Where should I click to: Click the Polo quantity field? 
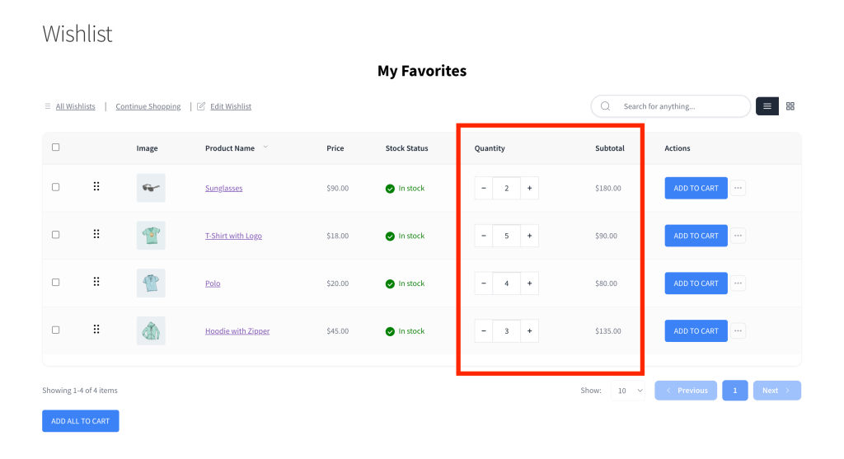point(507,283)
